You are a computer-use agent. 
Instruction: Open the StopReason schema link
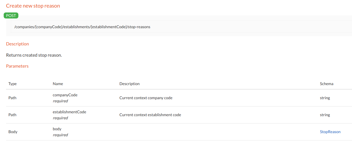point(330,132)
